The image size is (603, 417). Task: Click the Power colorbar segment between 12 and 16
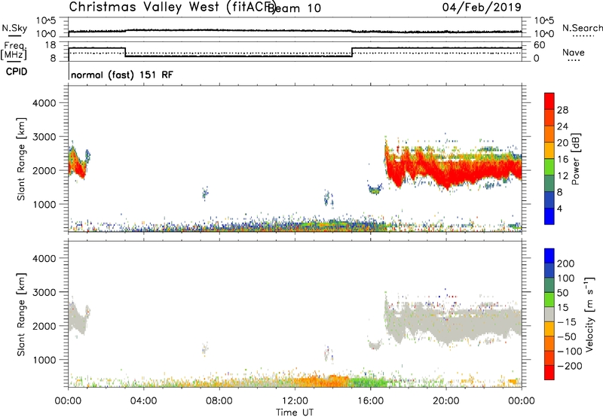click(x=549, y=167)
